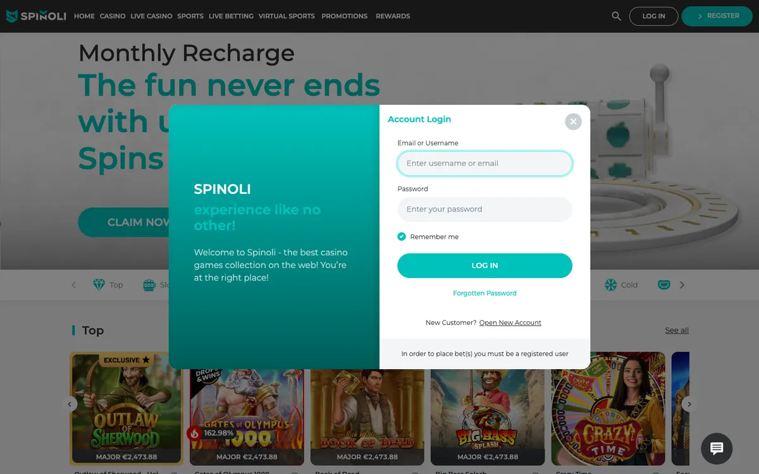Open the SPORTS menu item
Screen dimensions: 759x474
(190, 16)
